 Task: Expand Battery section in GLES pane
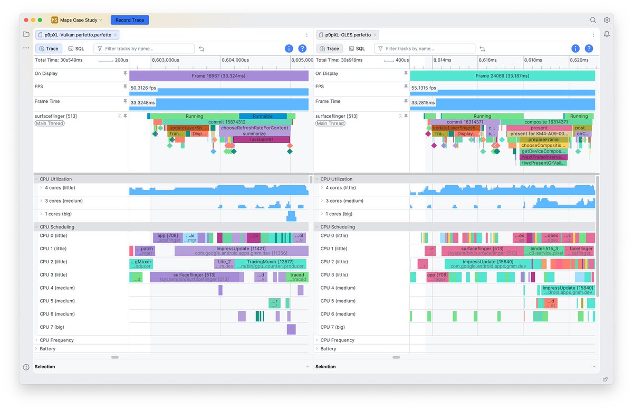click(317, 349)
